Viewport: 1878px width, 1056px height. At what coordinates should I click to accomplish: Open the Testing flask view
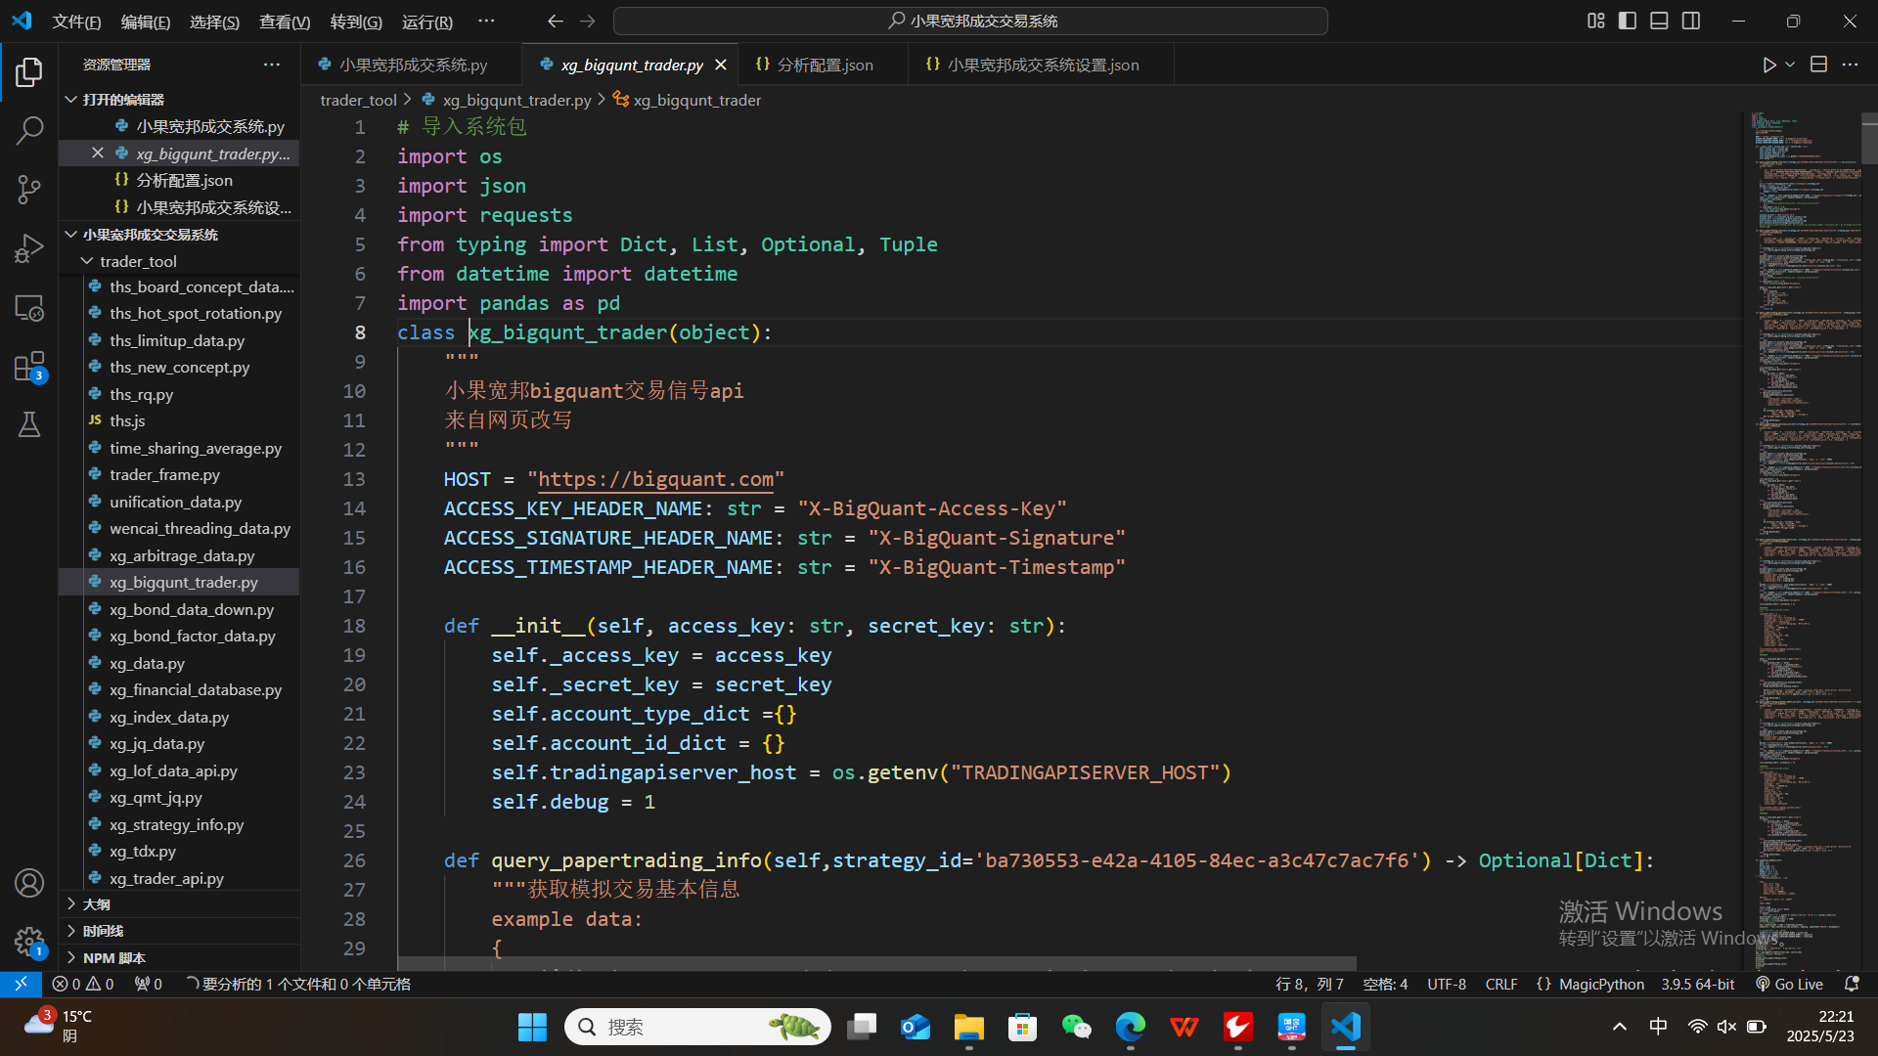(x=29, y=424)
